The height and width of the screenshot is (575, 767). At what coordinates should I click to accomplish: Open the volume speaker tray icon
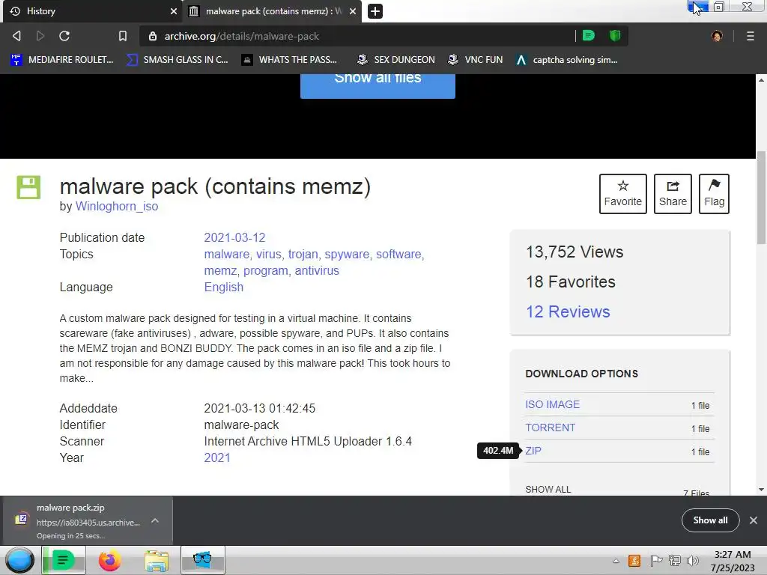click(693, 561)
